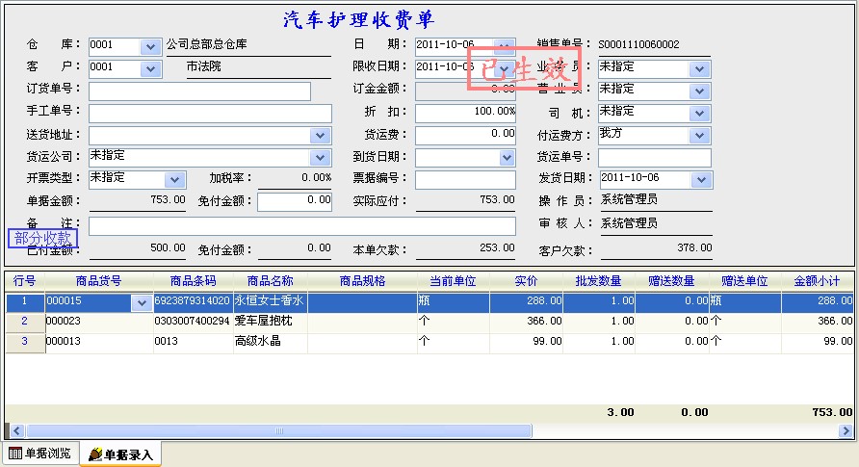The width and height of the screenshot is (859, 467).
Task: Click the 实价 column header
Action: pyautogui.click(x=526, y=281)
